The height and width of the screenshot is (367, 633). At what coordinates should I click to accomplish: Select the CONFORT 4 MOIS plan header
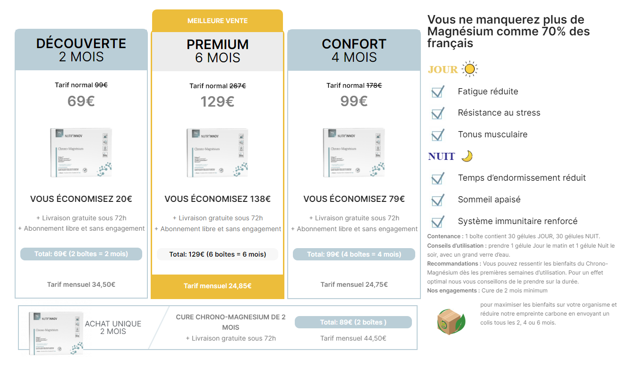point(354,50)
